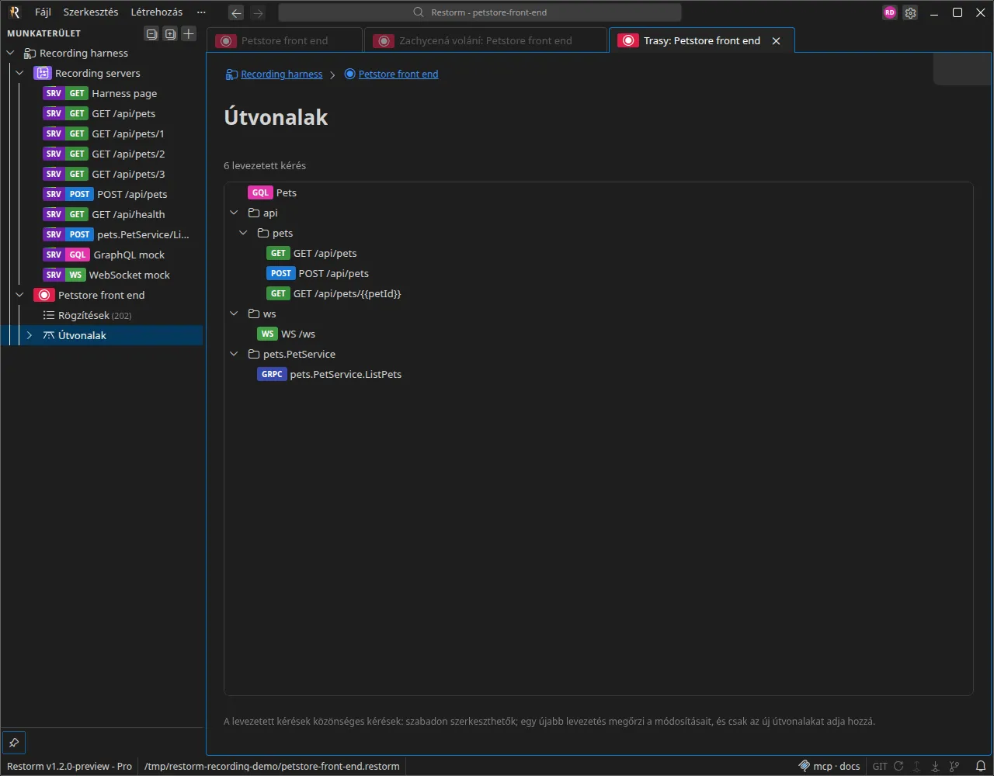The height and width of the screenshot is (776, 994).
Task: Open the pets.PetService.ListPets route
Action: click(345, 374)
